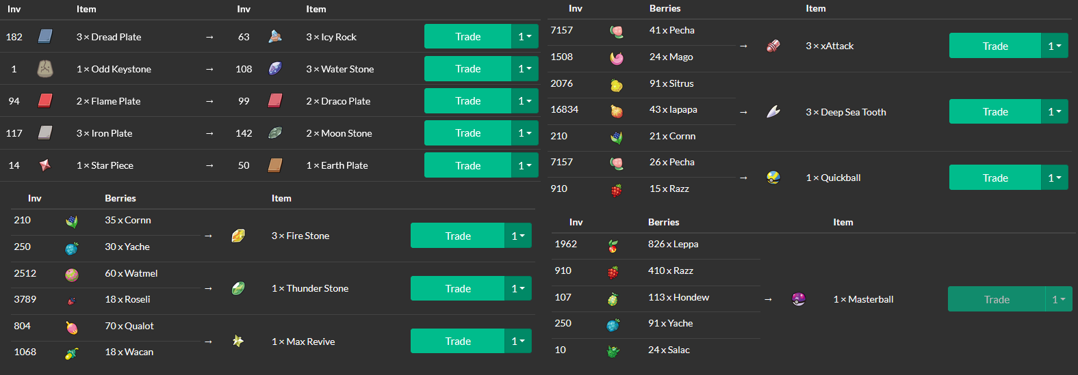Trade Flame Plates for Draco Plates

coord(467,100)
